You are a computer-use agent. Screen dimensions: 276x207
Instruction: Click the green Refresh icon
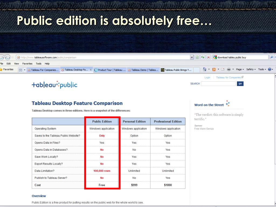point(203,57)
